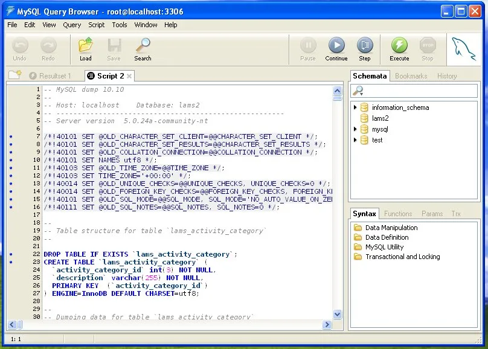This screenshot has width=488, height=349.
Task: Toggle breakpoint marker on line 7
Action: tap(11, 136)
